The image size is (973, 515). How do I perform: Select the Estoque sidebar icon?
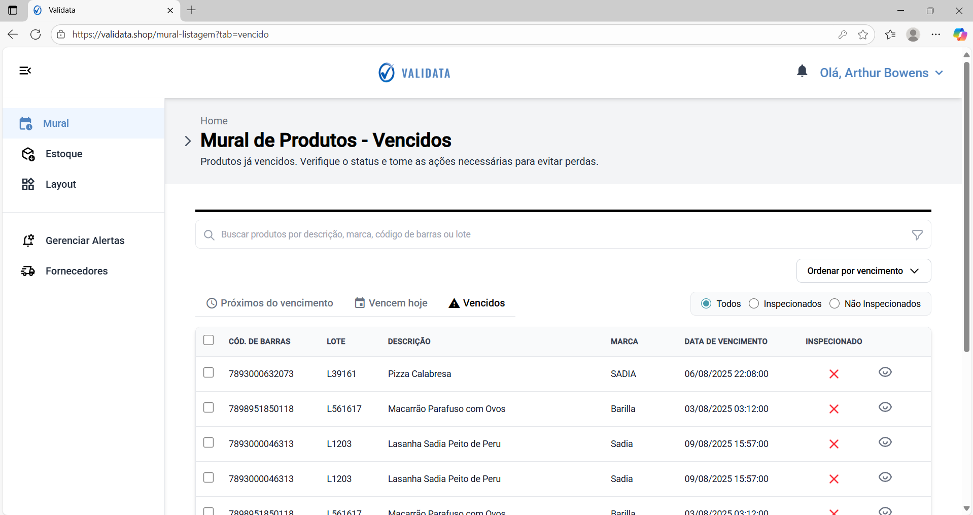click(28, 154)
